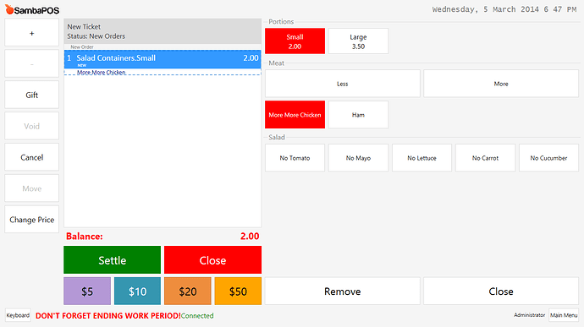Mark the order as Gift
The width and height of the screenshot is (584, 327).
[x=31, y=95]
